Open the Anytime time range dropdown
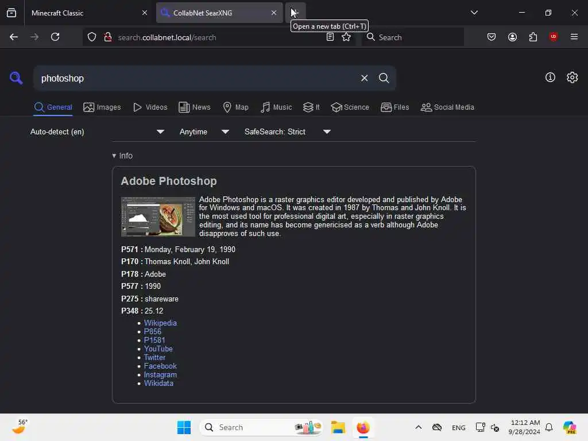Viewport: 588px width, 441px height. (204, 131)
